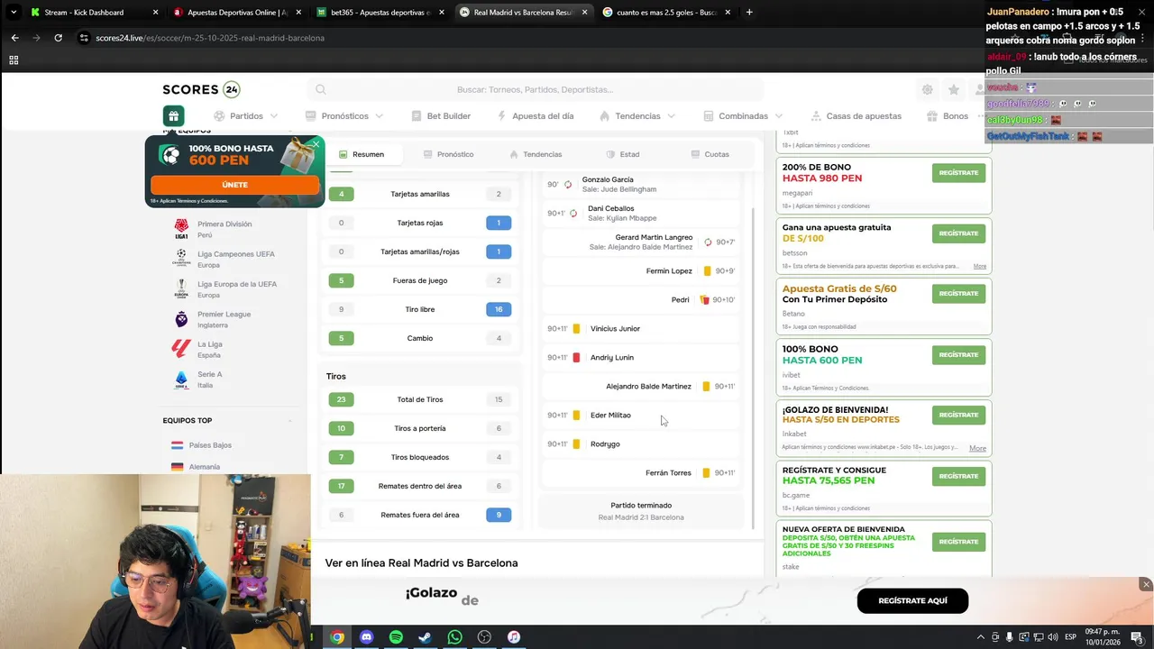Open Discord from the taskbar
Viewport: 1154px width, 649px height.
[366, 637]
